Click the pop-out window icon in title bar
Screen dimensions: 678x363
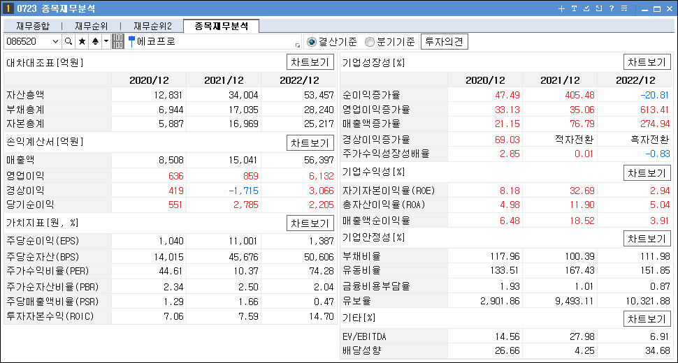click(x=599, y=8)
